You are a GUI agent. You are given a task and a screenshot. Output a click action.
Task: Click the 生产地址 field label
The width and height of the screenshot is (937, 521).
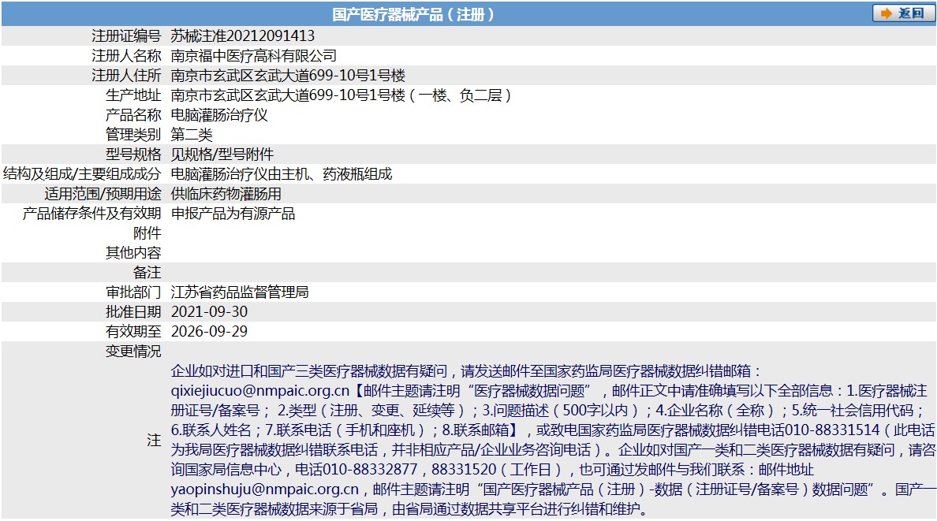[133, 95]
